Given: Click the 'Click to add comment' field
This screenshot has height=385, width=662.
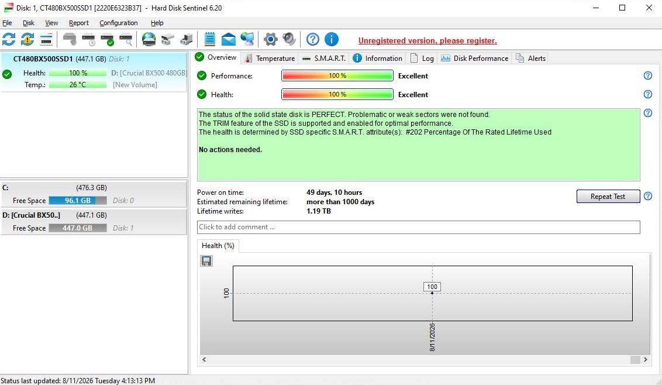Looking at the screenshot, I should pyautogui.click(x=418, y=227).
